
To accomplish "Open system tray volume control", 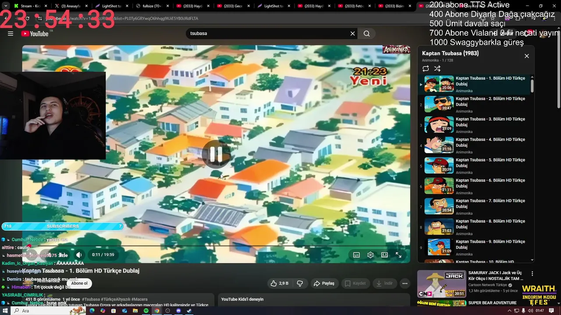I will click(530, 311).
